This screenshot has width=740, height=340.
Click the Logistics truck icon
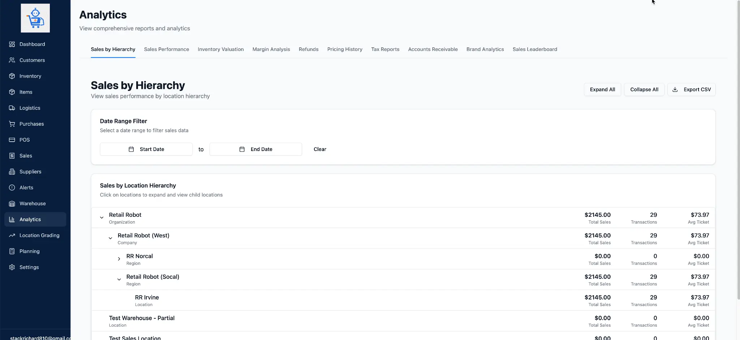click(x=12, y=108)
